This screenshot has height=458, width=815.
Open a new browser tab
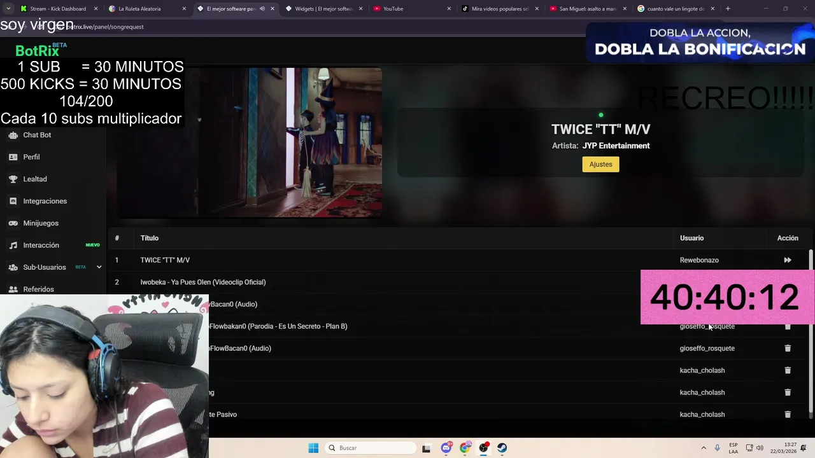coord(728,9)
